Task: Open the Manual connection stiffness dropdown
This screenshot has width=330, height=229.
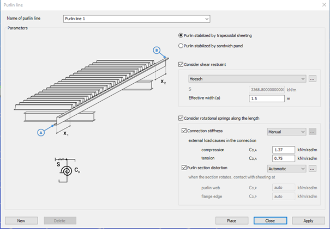Action: coord(287,132)
